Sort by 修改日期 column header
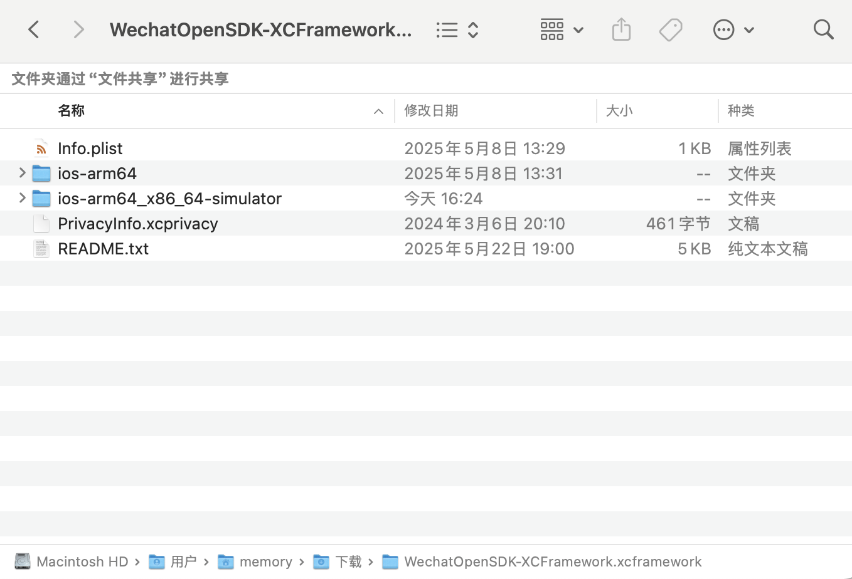The height and width of the screenshot is (579, 852). (x=431, y=111)
